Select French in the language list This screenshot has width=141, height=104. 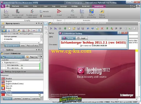coord(22,88)
